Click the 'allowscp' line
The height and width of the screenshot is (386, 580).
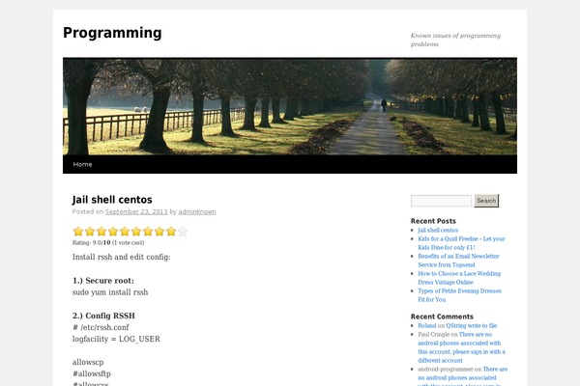(88, 363)
